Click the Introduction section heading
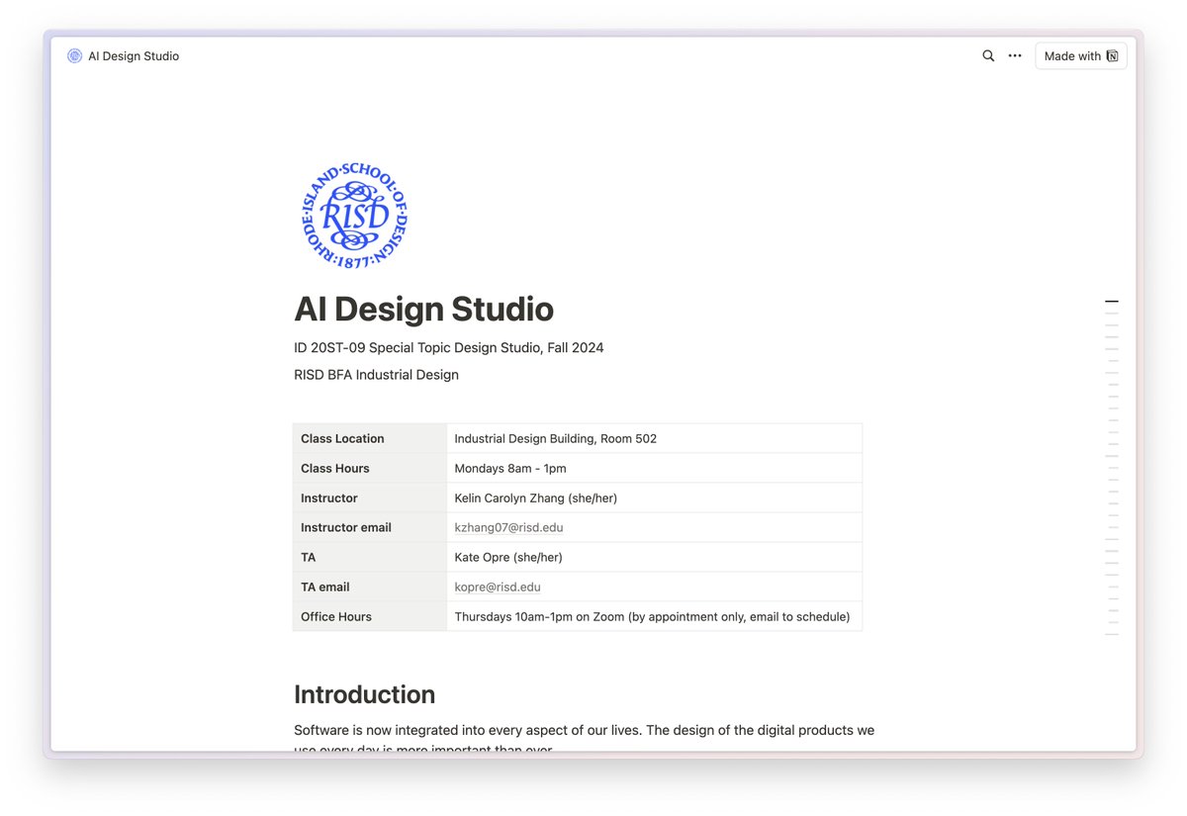Screen dimensions: 1187x816 [x=364, y=694]
